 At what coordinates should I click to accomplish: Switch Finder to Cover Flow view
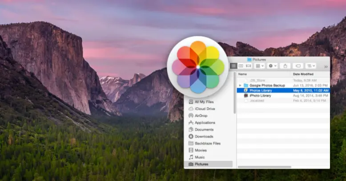(x=248, y=66)
